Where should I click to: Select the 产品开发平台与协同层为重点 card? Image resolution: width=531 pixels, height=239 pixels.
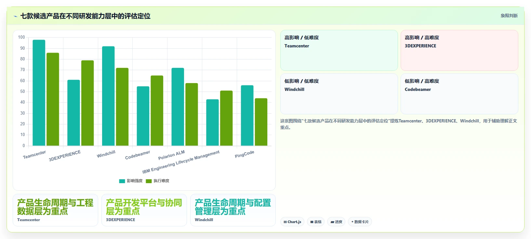pyautogui.click(x=144, y=210)
